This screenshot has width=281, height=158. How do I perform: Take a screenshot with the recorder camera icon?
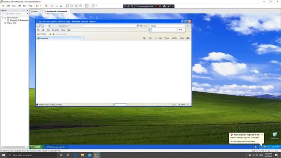pyautogui.click(x=164, y=6)
